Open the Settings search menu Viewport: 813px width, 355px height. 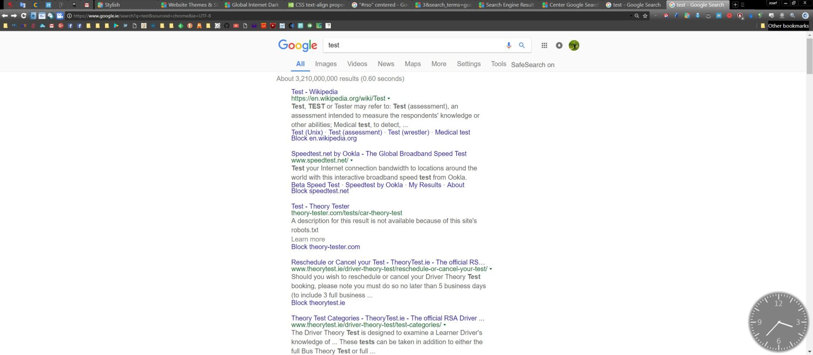point(469,64)
